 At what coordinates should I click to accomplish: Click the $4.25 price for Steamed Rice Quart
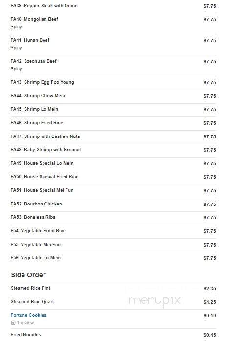tap(210, 302)
